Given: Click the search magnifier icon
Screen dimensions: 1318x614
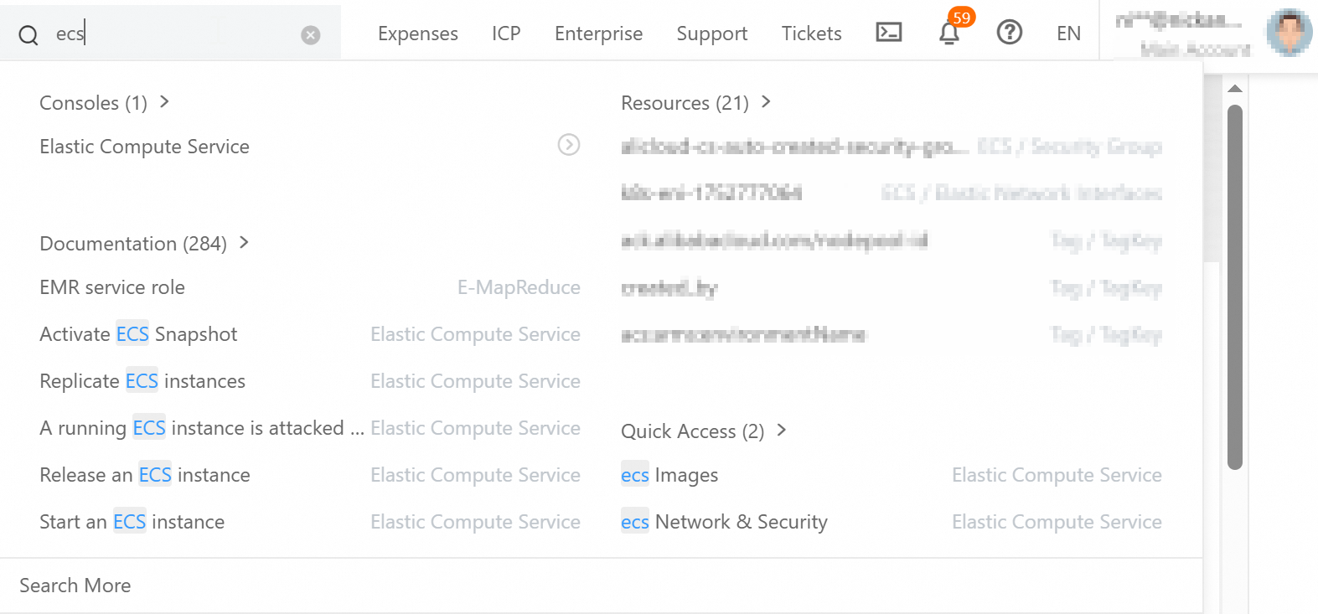Looking at the screenshot, I should 28,34.
